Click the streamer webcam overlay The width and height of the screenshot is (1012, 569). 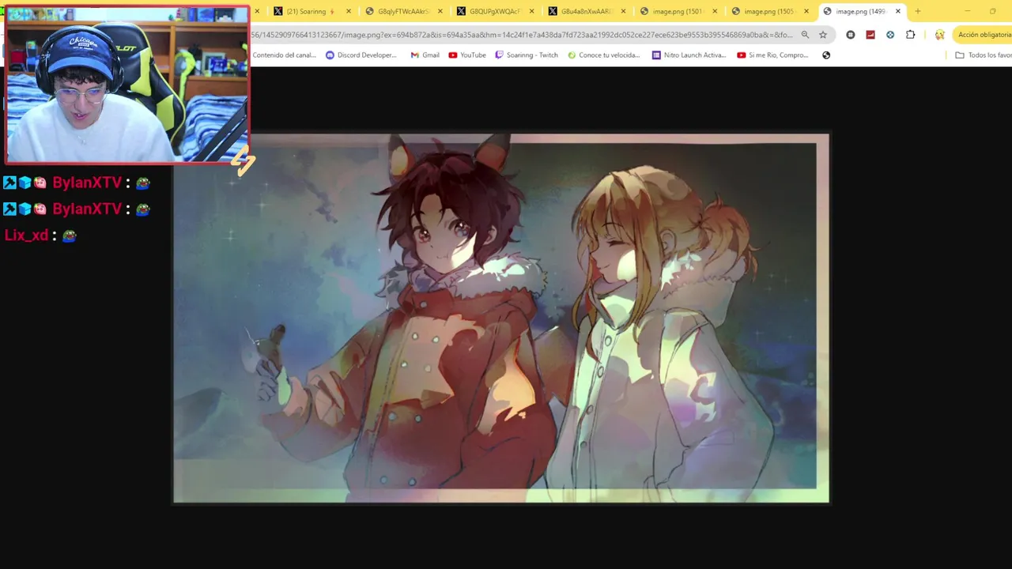[x=127, y=84]
